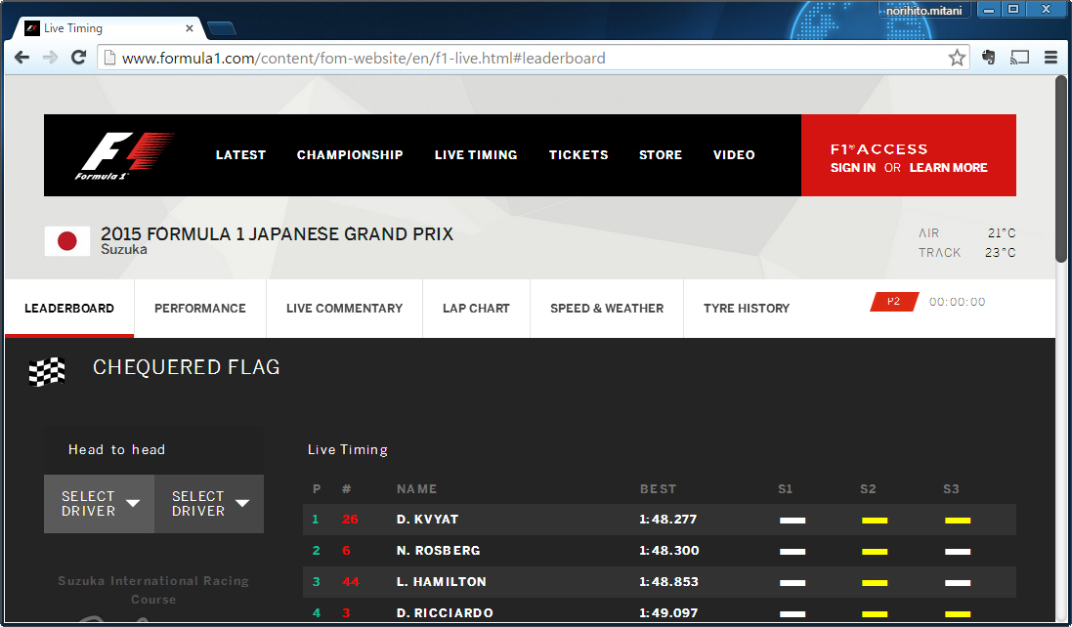Click the browser forward arrow
The height and width of the screenshot is (627, 1072).
coord(50,58)
